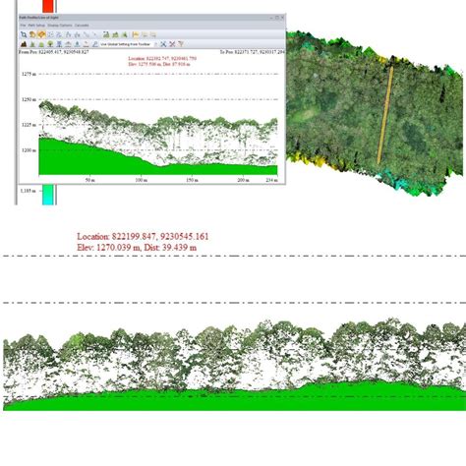Image resolution: width=466 pixels, height=466 pixels.
Task: Click the funnel filter icon at toolbar end
Action: tap(181, 44)
